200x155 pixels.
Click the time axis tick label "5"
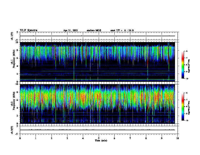(x=99, y=138)
